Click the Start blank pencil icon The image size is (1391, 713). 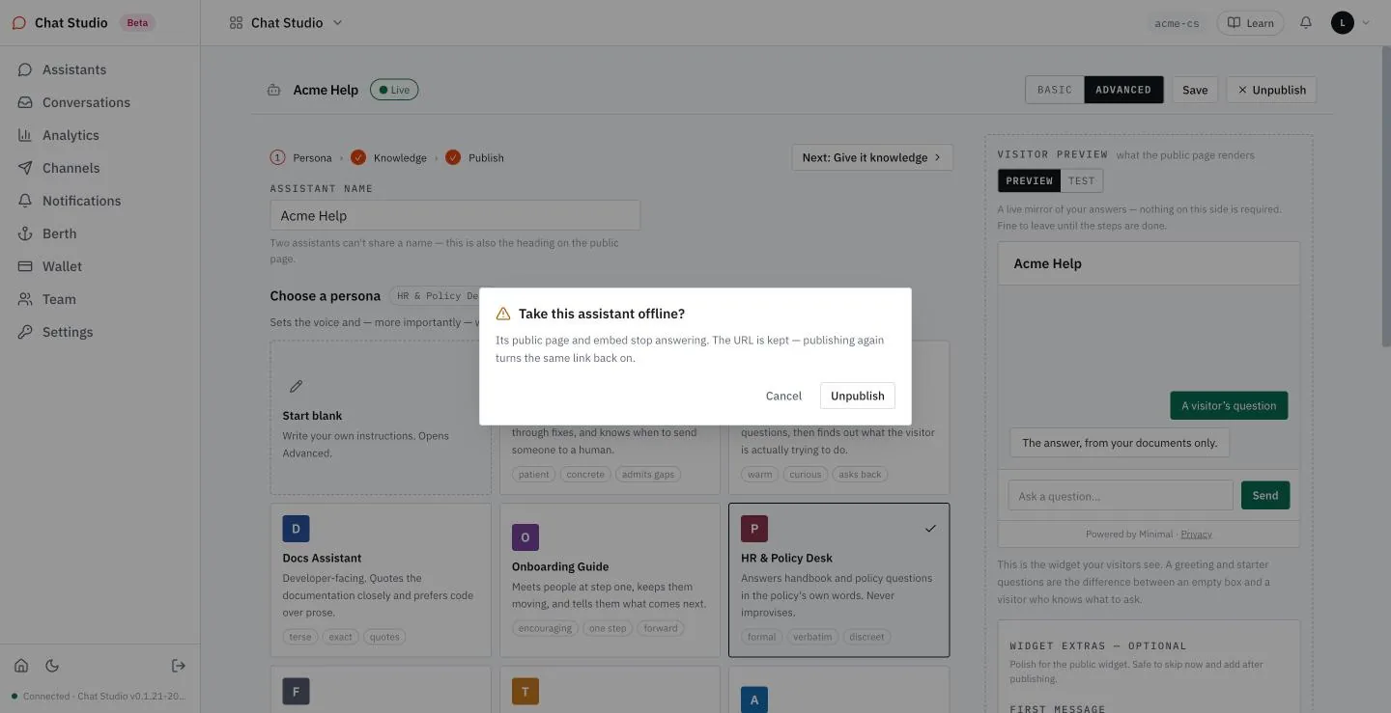[x=297, y=386]
